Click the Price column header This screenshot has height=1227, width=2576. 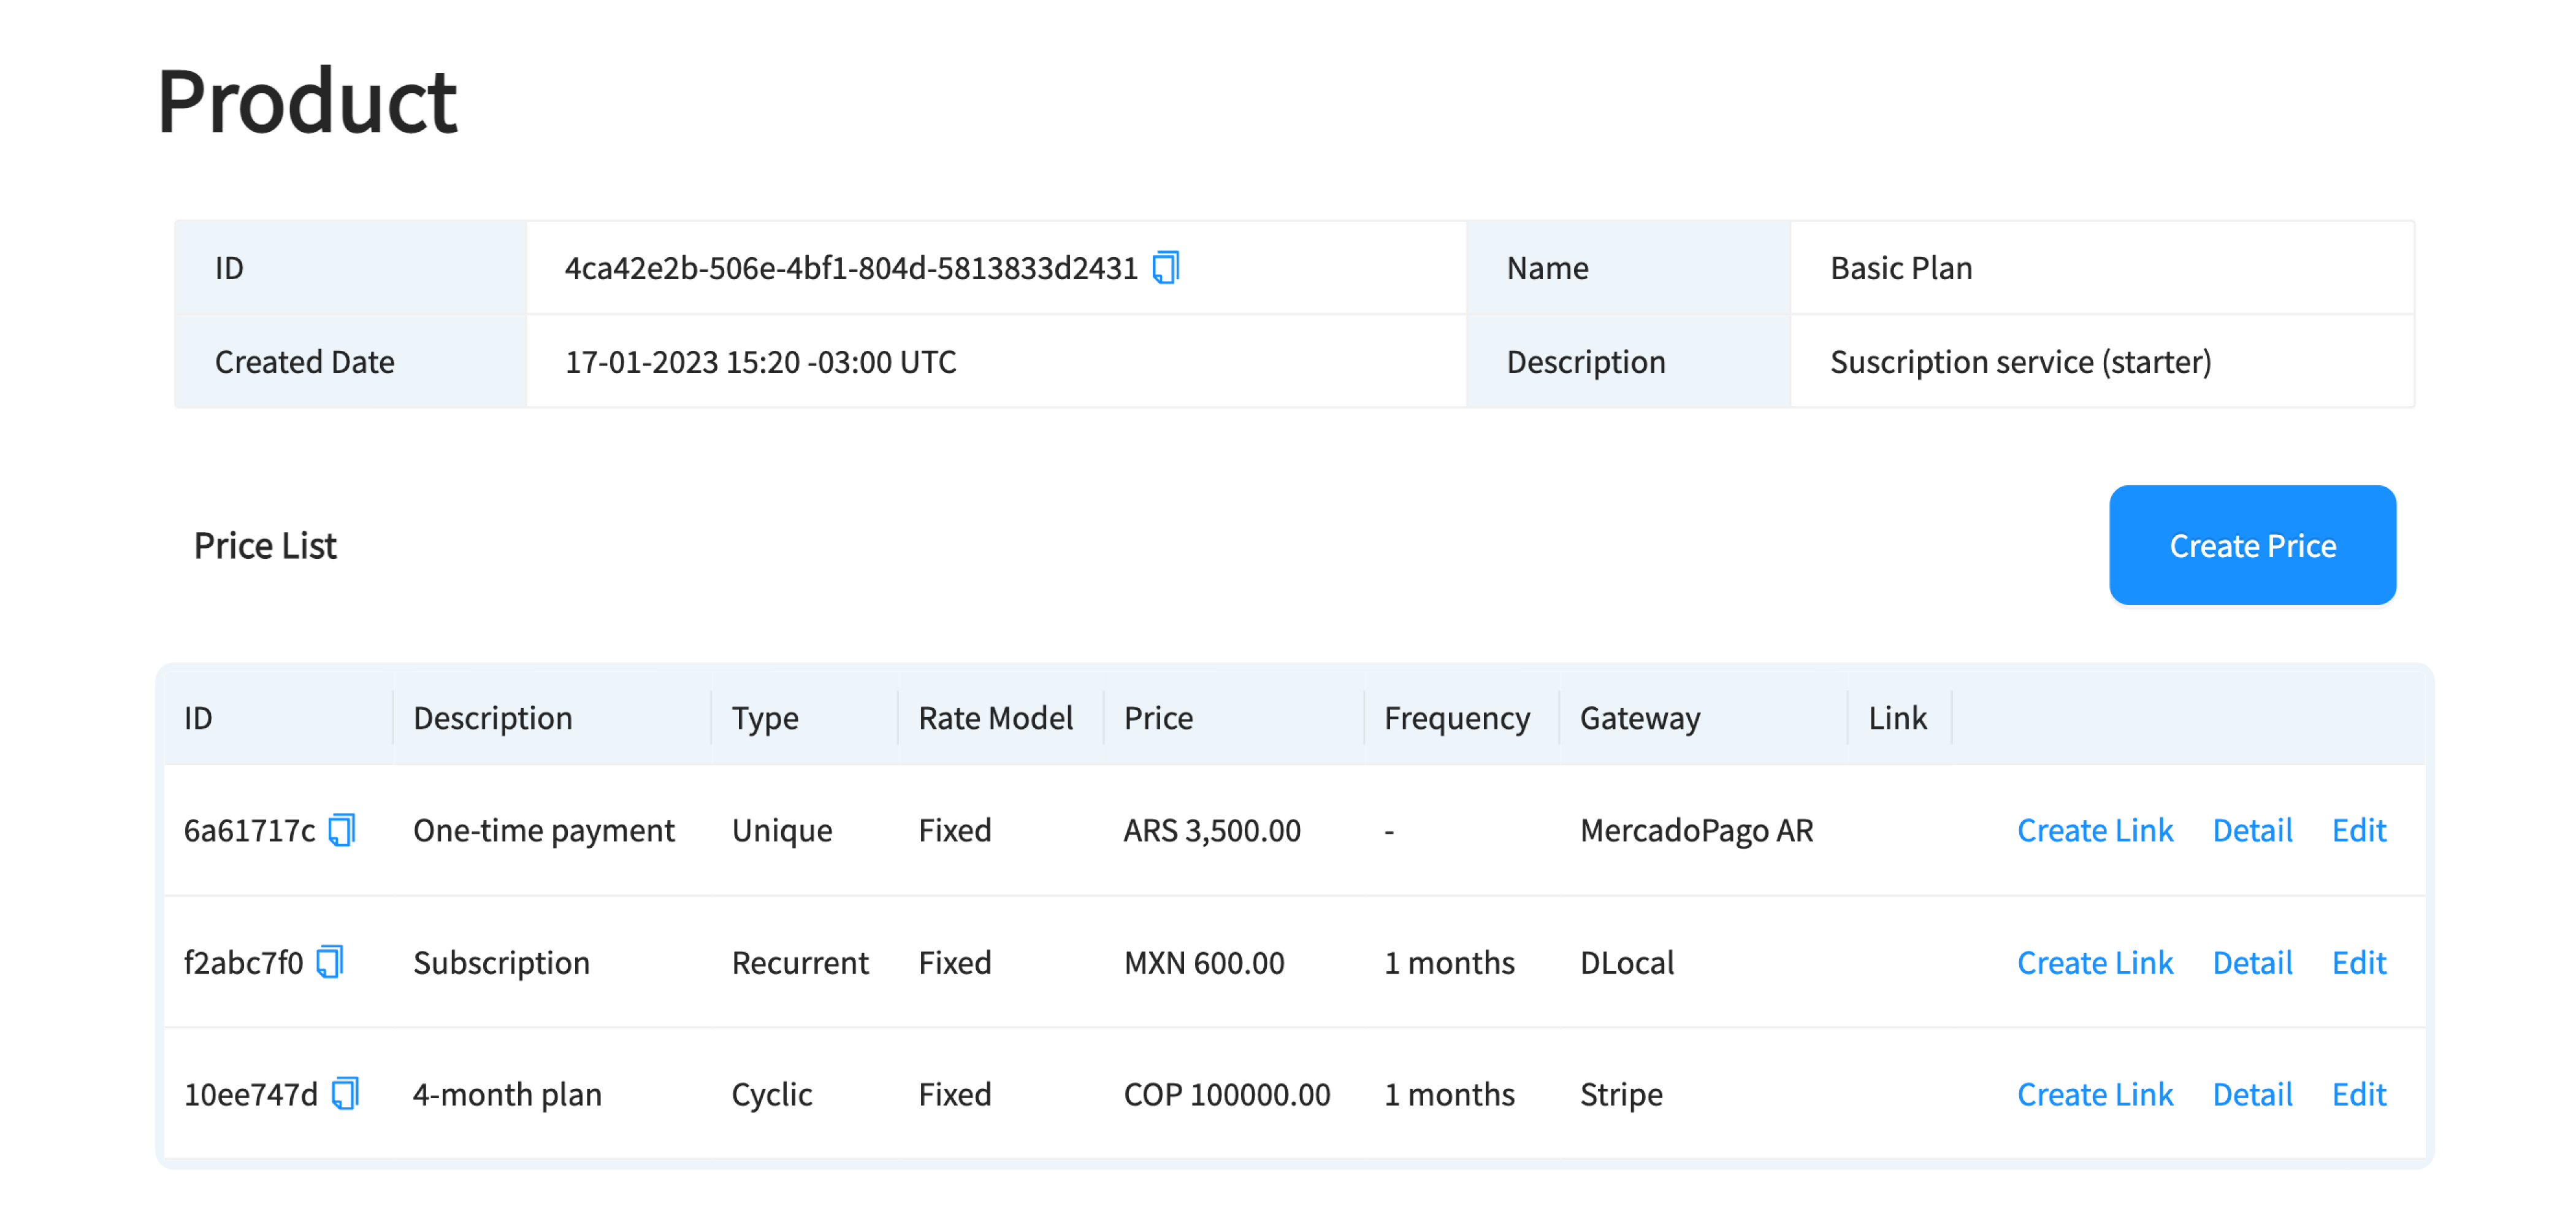point(1158,718)
